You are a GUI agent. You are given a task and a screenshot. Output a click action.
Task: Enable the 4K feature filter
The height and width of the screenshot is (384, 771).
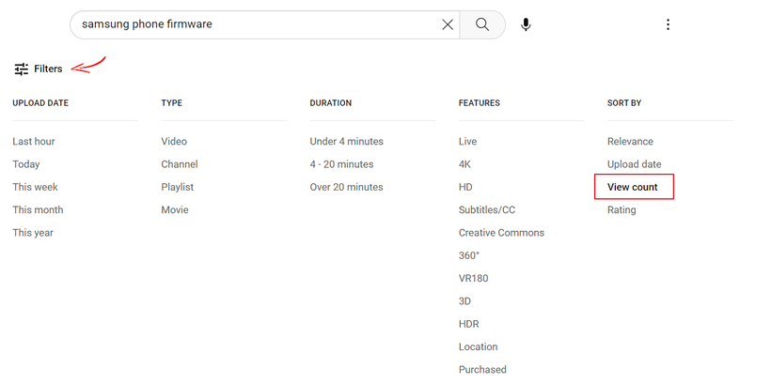click(465, 164)
